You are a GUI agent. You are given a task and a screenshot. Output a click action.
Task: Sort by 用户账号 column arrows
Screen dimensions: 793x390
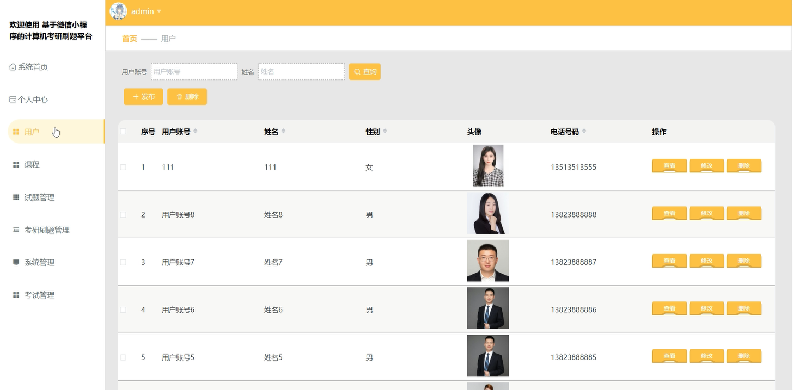(x=196, y=132)
